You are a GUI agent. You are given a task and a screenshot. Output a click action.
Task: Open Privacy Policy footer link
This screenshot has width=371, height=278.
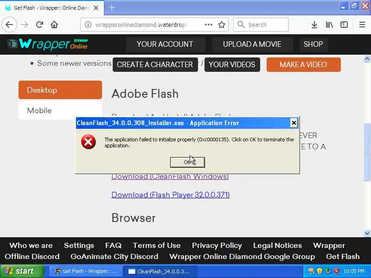click(x=217, y=246)
